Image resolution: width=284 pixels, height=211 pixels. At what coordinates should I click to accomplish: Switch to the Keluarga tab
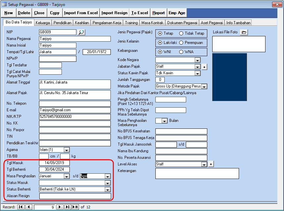tap(43, 23)
